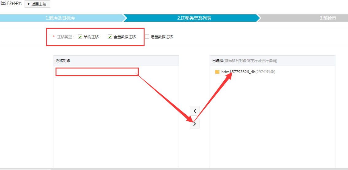This screenshot has height=170, width=348.
Task: Click the 已选择 panel header
Action: 218,61
